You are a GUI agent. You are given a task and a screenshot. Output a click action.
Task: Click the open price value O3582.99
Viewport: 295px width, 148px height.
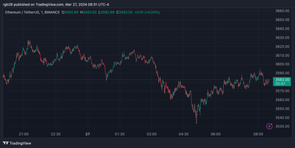coord(70,12)
